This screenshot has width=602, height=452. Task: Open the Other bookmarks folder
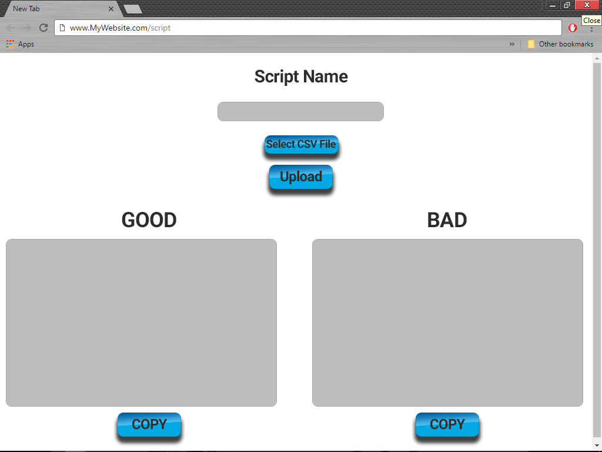(560, 44)
